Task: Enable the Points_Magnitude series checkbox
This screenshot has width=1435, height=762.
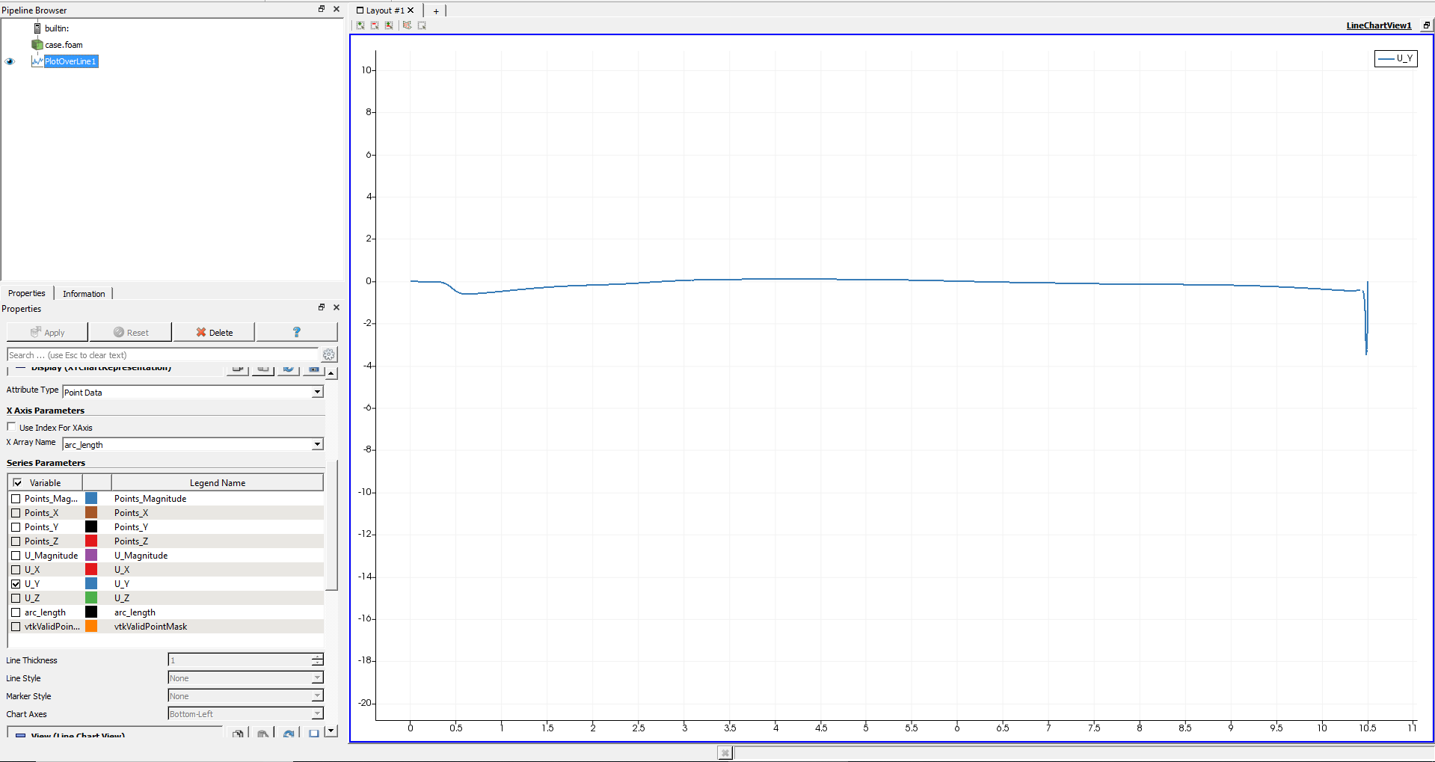Action: click(x=16, y=499)
